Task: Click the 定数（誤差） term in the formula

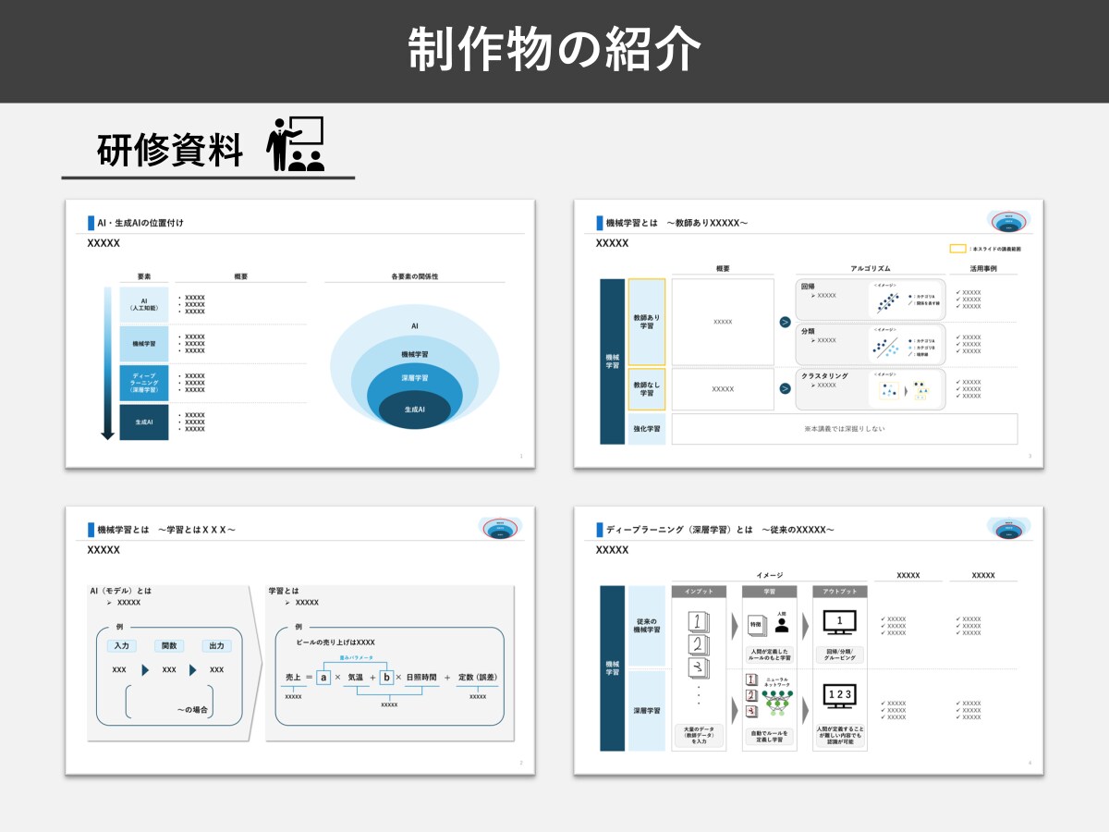Action: click(478, 678)
